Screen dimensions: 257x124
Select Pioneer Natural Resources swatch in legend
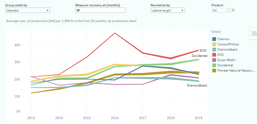[x=214, y=71]
